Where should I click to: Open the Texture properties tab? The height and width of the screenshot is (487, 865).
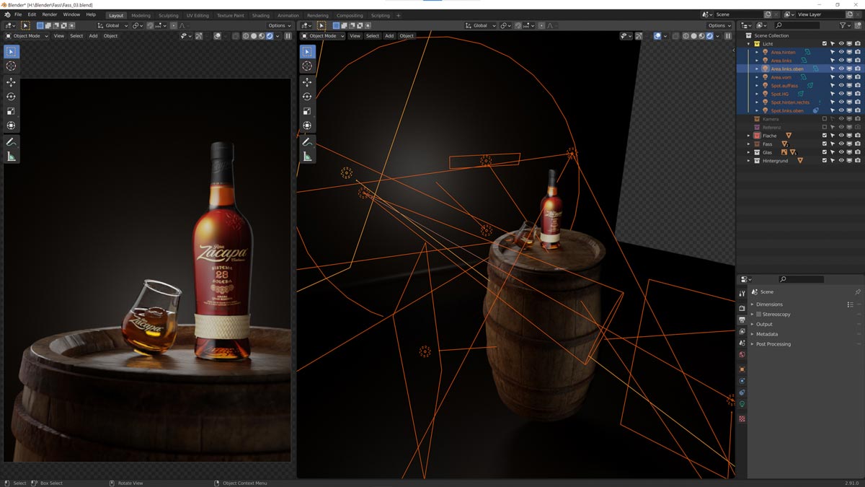coord(742,418)
